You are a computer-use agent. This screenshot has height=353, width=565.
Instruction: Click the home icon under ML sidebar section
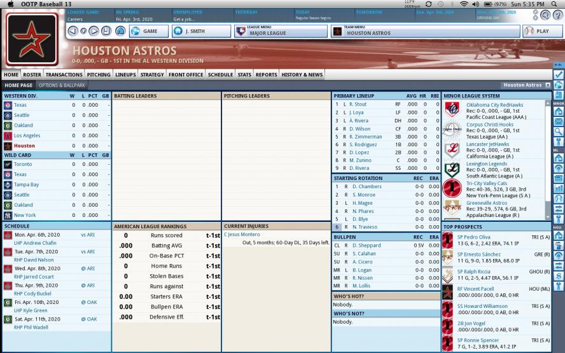tap(559, 158)
